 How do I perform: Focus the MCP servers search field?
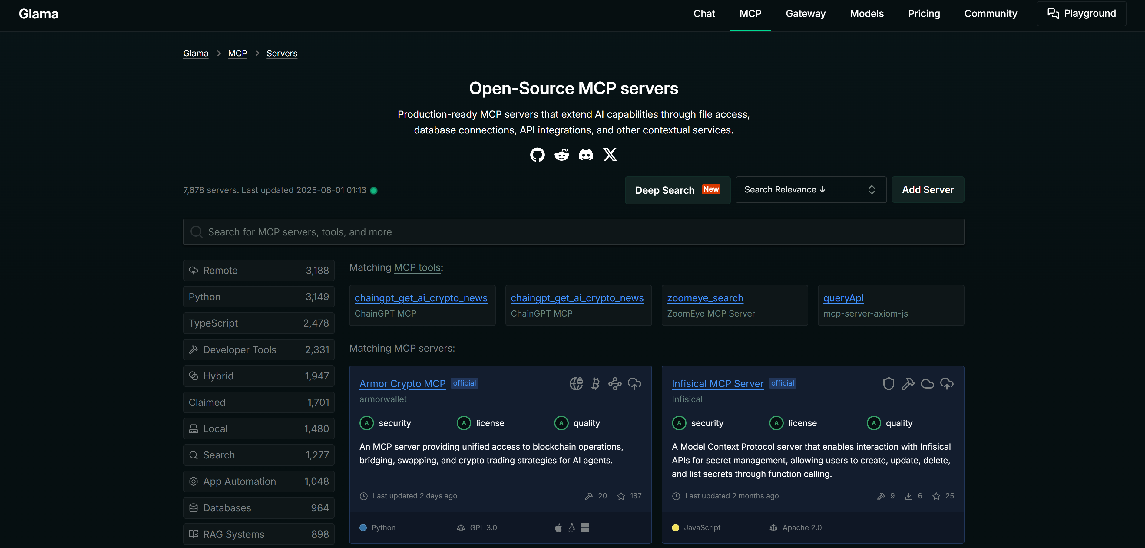click(x=573, y=232)
